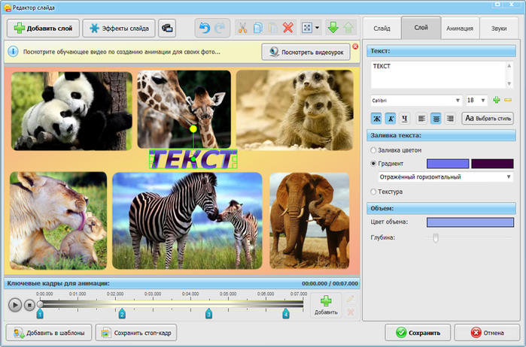526x347 pixels.
Task: Align text to the left
Action: tap(421, 118)
